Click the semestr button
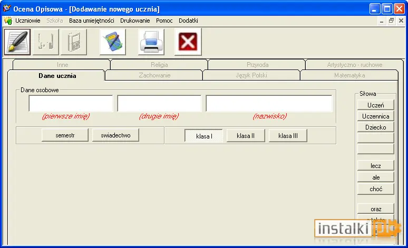408x248 pixels. click(x=65, y=135)
